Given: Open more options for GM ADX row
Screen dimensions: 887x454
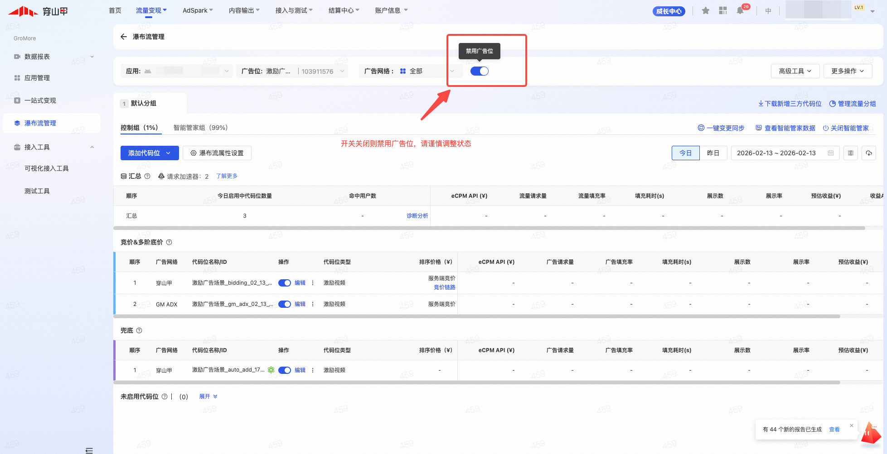Looking at the screenshot, I should (313, 304).
